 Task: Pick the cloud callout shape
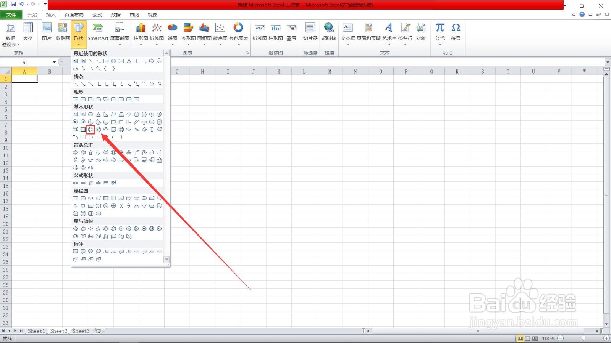(98, 252)
